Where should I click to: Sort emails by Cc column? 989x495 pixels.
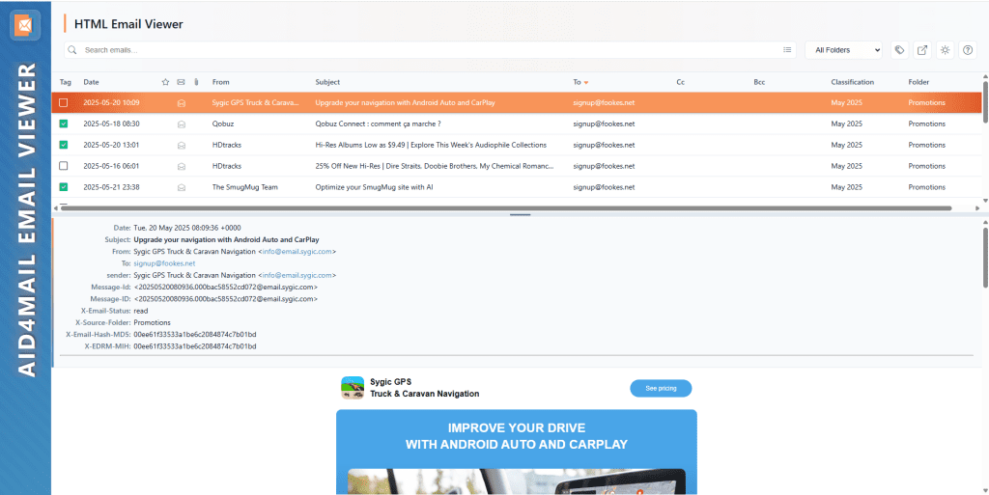[681, 82]
